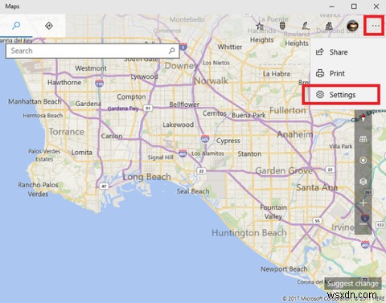Click the Cerritos map label

(x=215, y=113)
